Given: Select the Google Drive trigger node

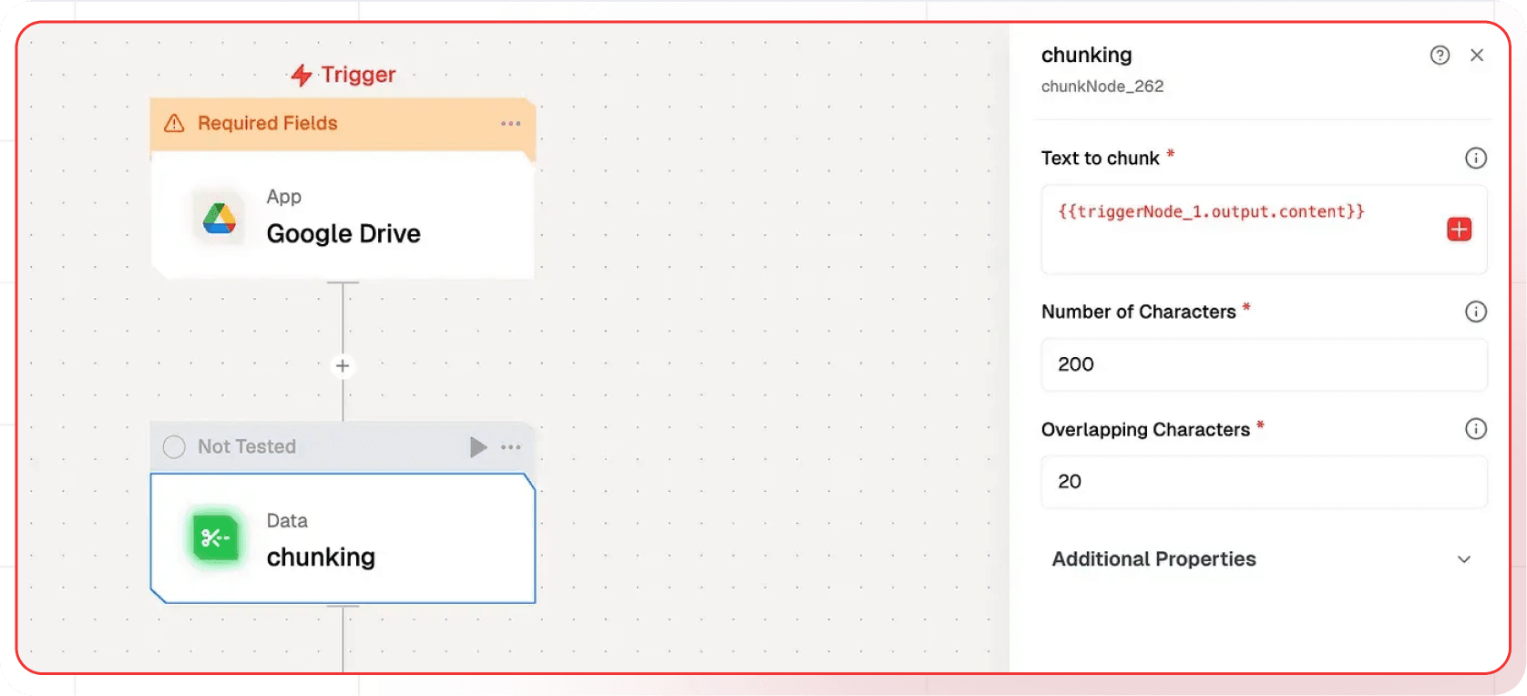Looking at the screenshot, I should (x=343, y=216).
